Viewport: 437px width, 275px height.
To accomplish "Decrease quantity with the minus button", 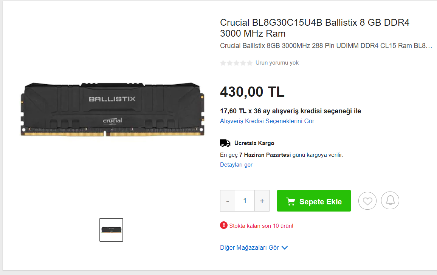I will (228, 201).
